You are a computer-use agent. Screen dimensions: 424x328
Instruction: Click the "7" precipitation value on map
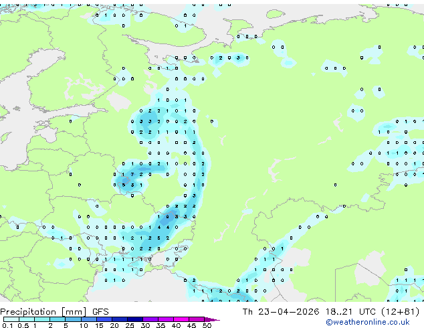click(132, 175)
